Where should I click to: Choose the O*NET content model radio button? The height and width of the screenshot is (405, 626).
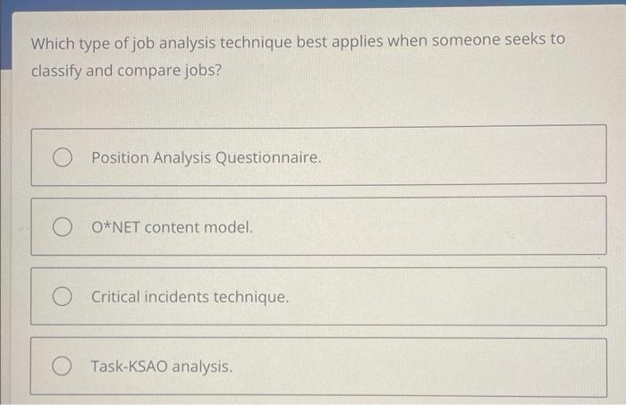(x=63, y=227)
